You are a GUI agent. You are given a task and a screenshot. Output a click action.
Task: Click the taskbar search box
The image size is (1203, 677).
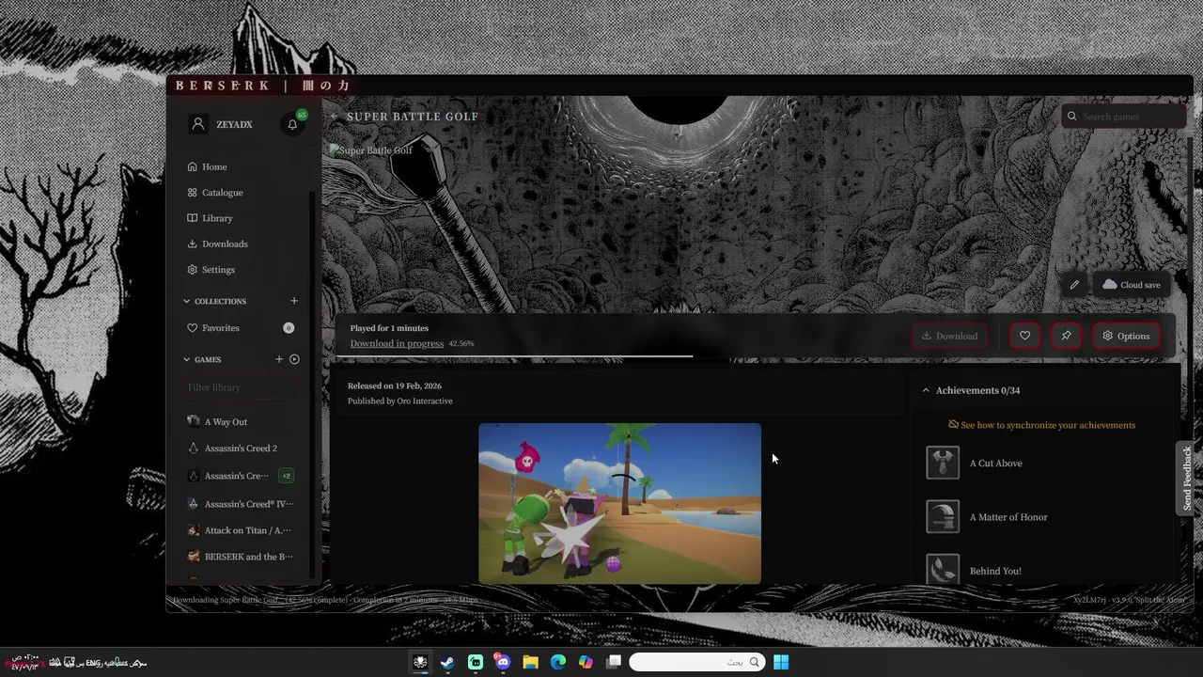696,662
